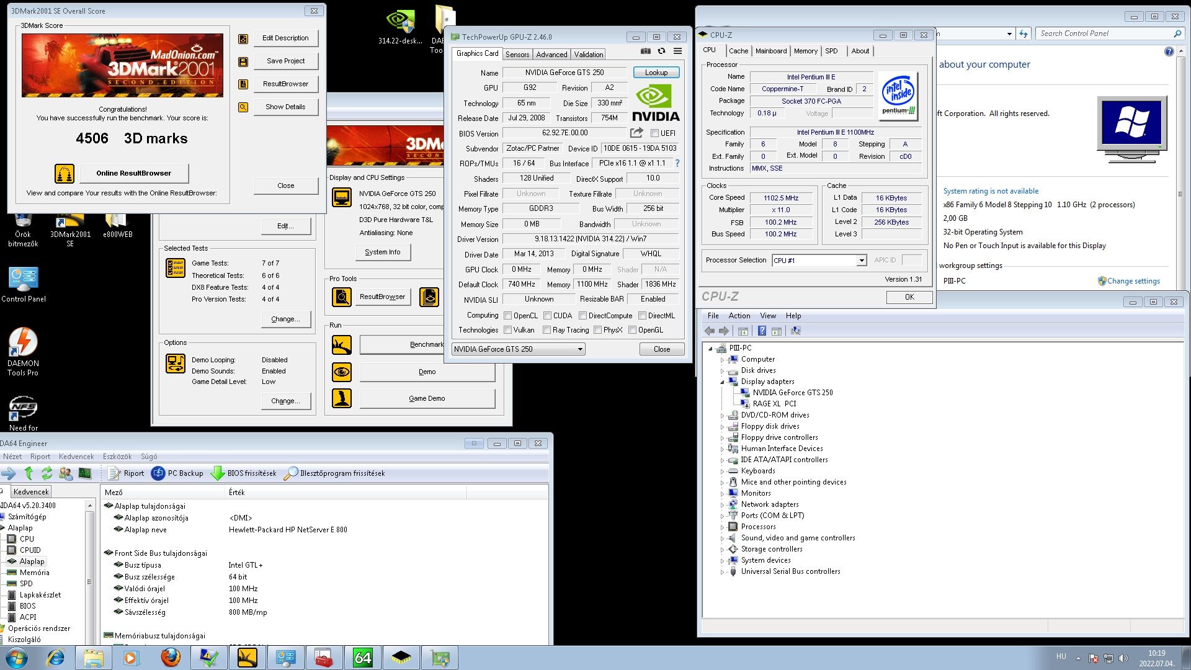Click the GPU-Z refresh icon

pyautogui.click(x=661, y=51)
